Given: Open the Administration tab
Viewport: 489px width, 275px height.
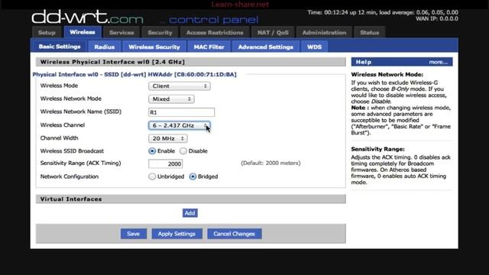Looking at the screenshot, I should pos(324,32).
